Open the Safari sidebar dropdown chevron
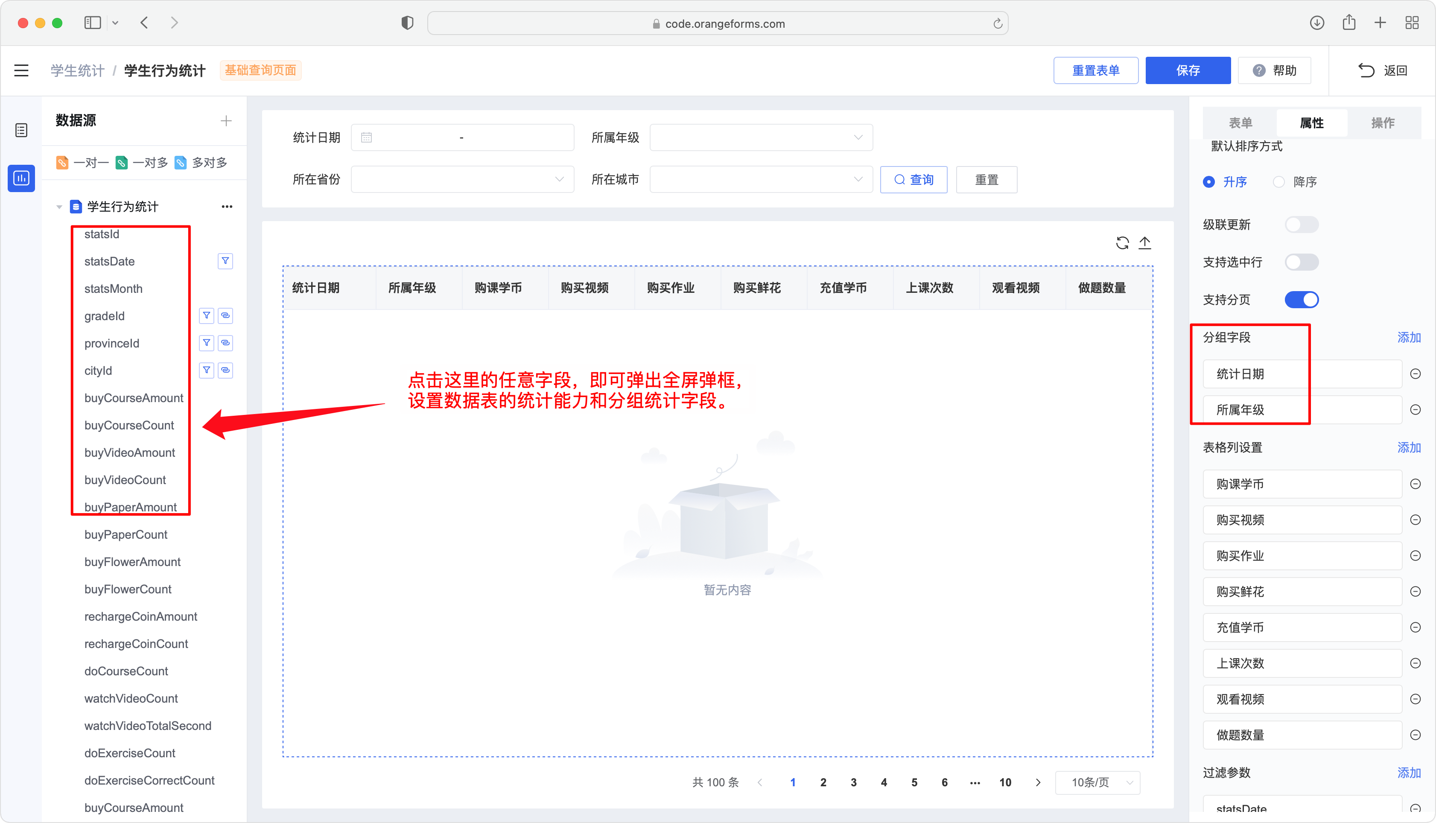Image resolution: width=1436 pixels, height=823 pixels. click(x=115, y=23)
